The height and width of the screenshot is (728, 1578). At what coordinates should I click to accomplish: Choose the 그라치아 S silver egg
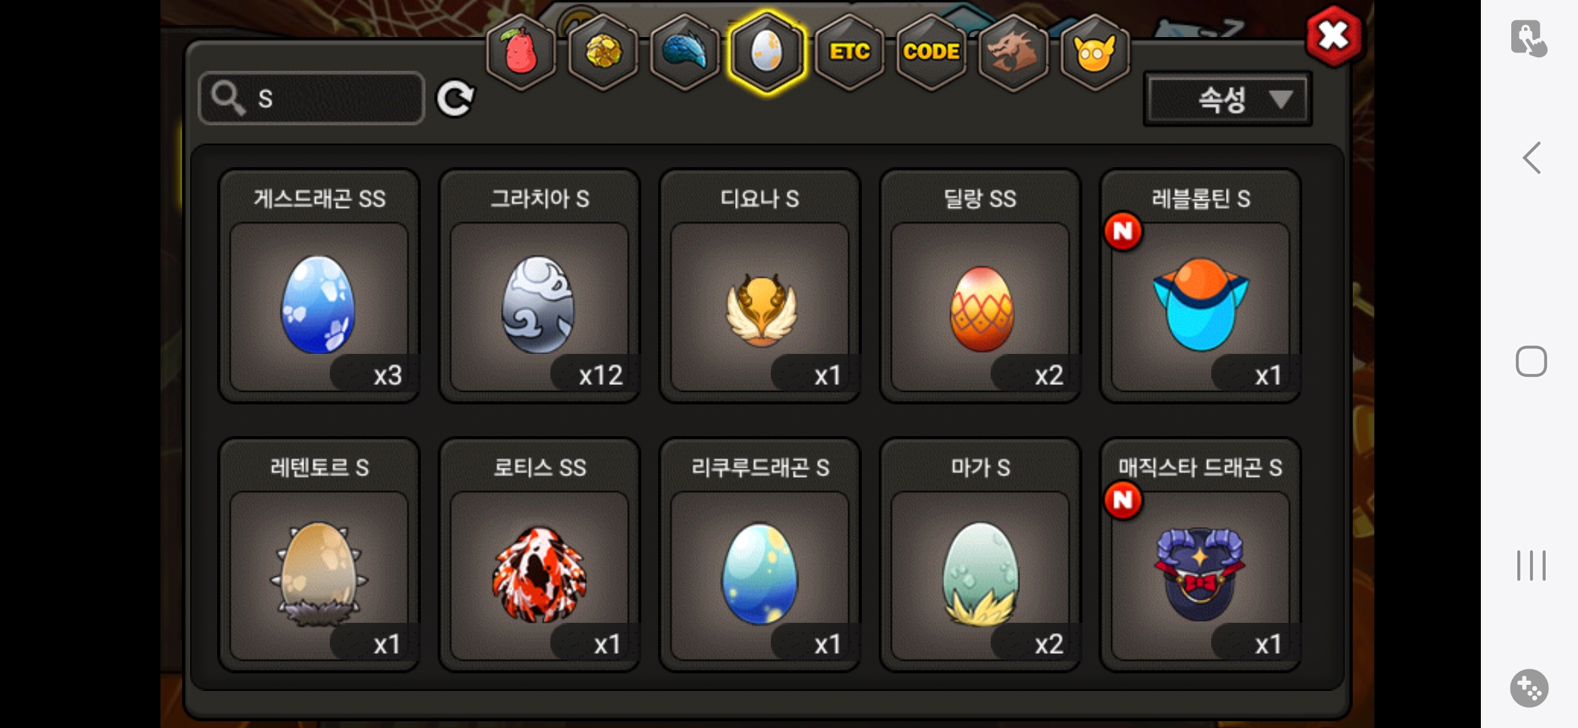click(539, 286)
